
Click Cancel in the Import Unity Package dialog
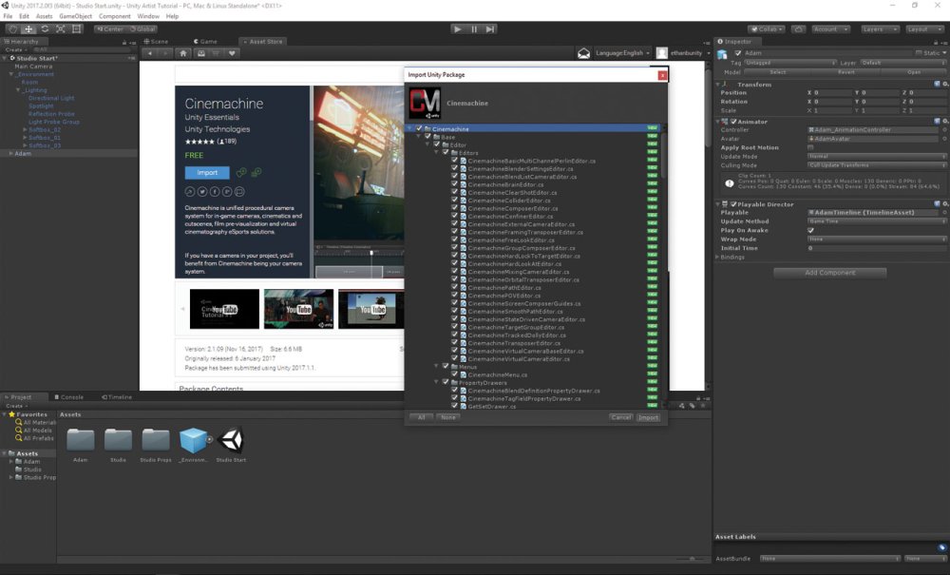tap(621, 417)
